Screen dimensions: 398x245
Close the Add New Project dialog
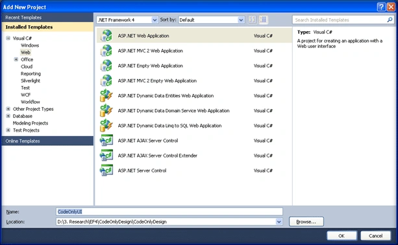(x=391, y=7)
